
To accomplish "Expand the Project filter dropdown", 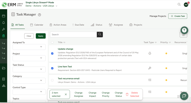I will (x=29, y=58).
